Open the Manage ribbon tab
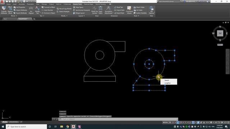Viewport: 230px width, 129px height. (44, 4)
